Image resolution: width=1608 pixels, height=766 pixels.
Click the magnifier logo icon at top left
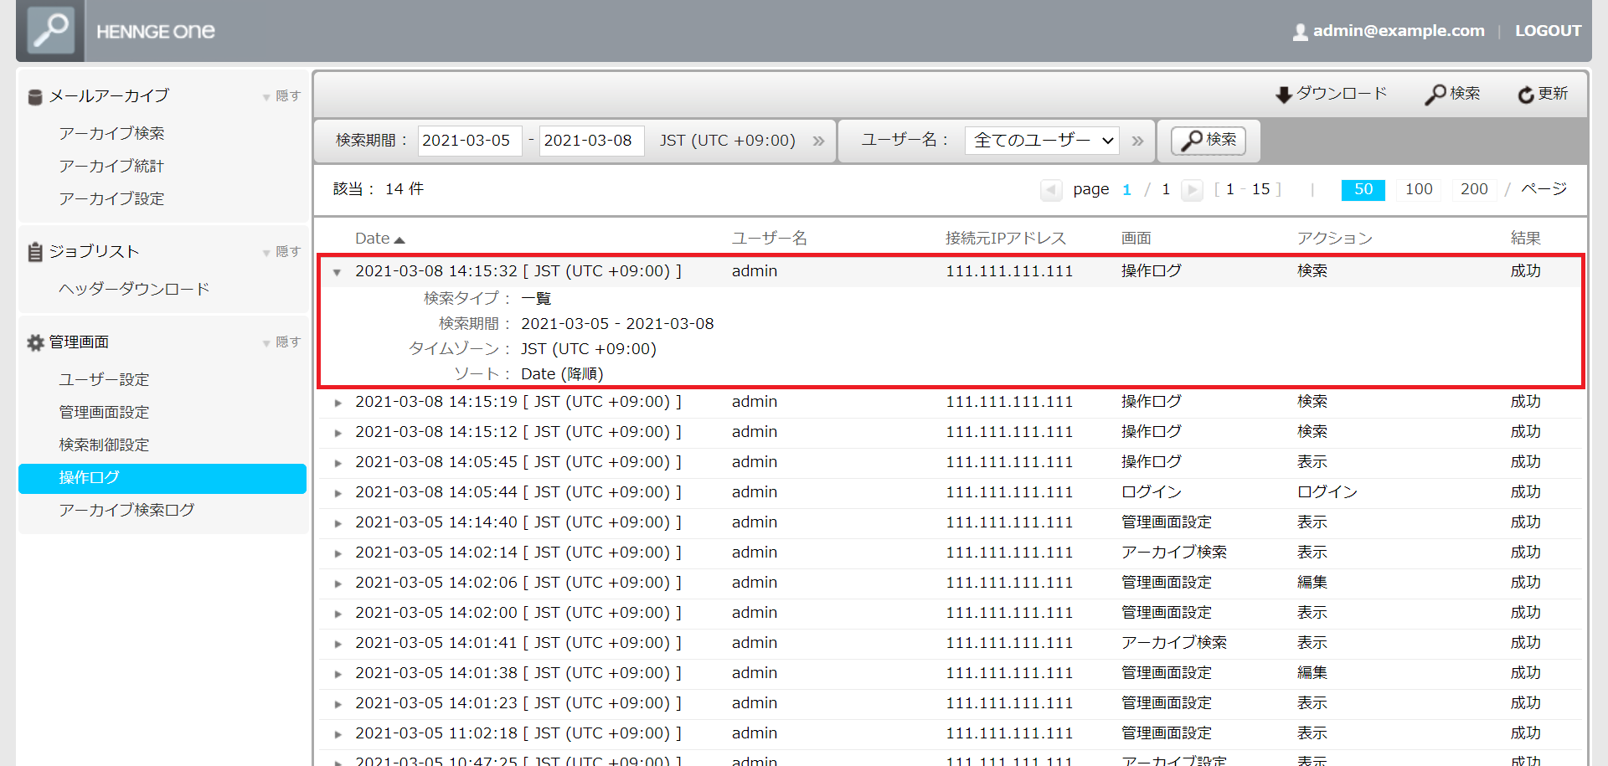tap(51, 29)
